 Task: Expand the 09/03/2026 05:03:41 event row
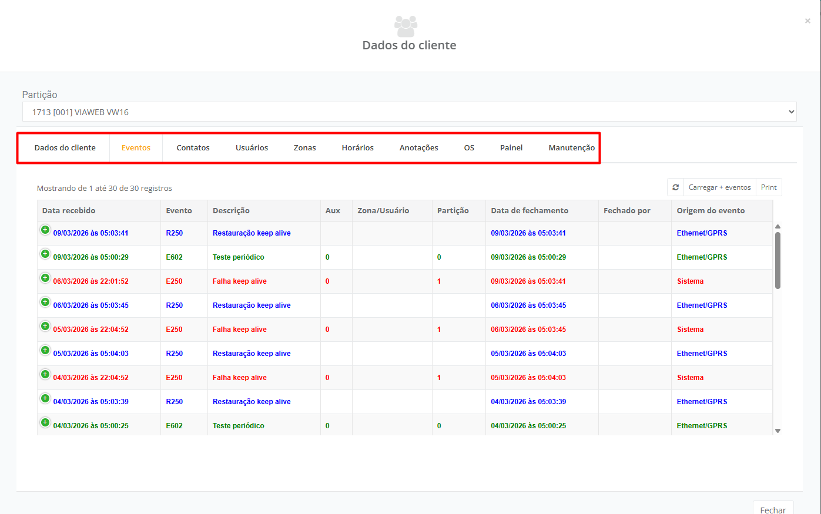click(45, 230)
